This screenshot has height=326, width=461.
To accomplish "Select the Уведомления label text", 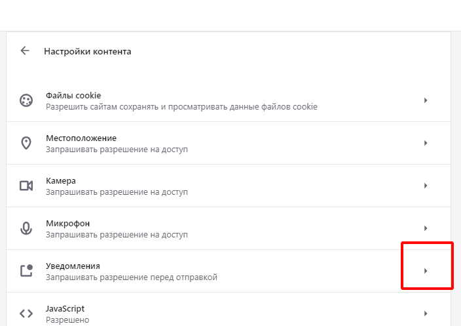I will [x=73, y=266].
